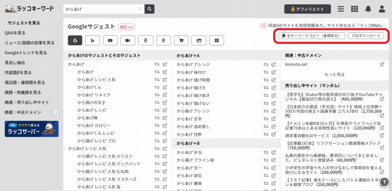
Task: Click the CSVダウンロード button
Action: click(366, 36)
